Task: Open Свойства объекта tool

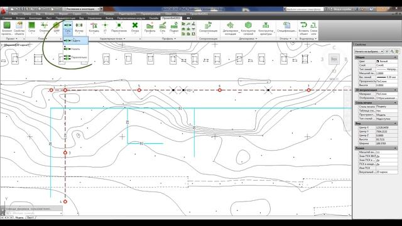Action: click(19, 28)
